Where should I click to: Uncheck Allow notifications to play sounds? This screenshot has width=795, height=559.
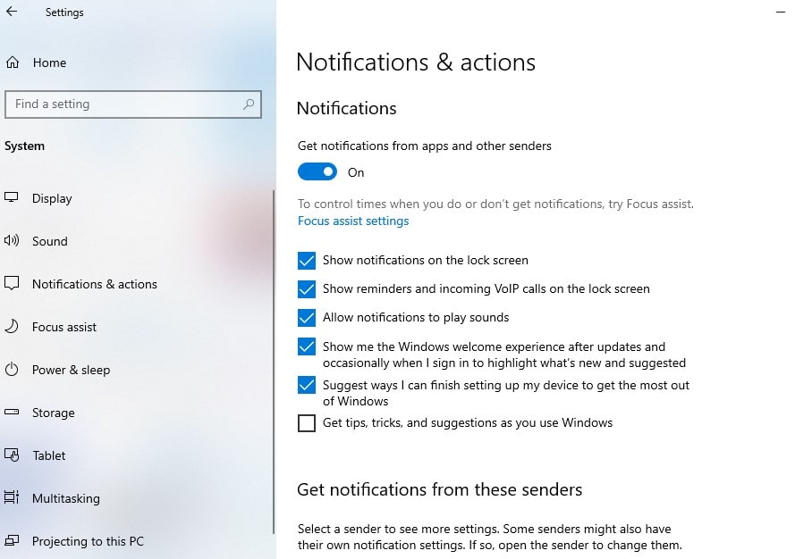(x=306, y=318)
